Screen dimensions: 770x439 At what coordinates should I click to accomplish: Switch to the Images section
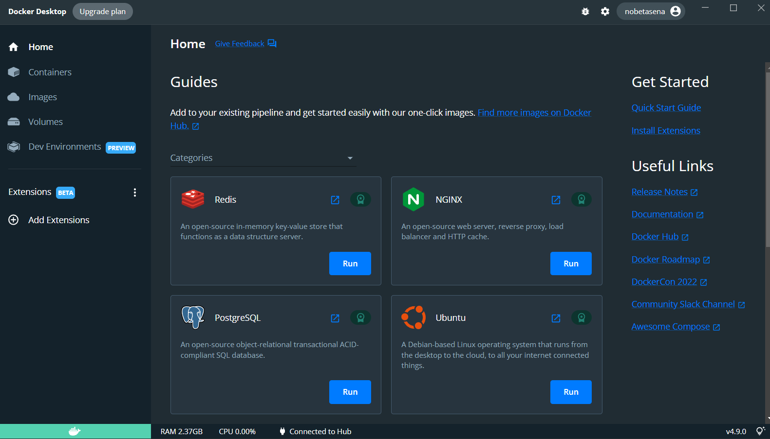pos(42,97)
